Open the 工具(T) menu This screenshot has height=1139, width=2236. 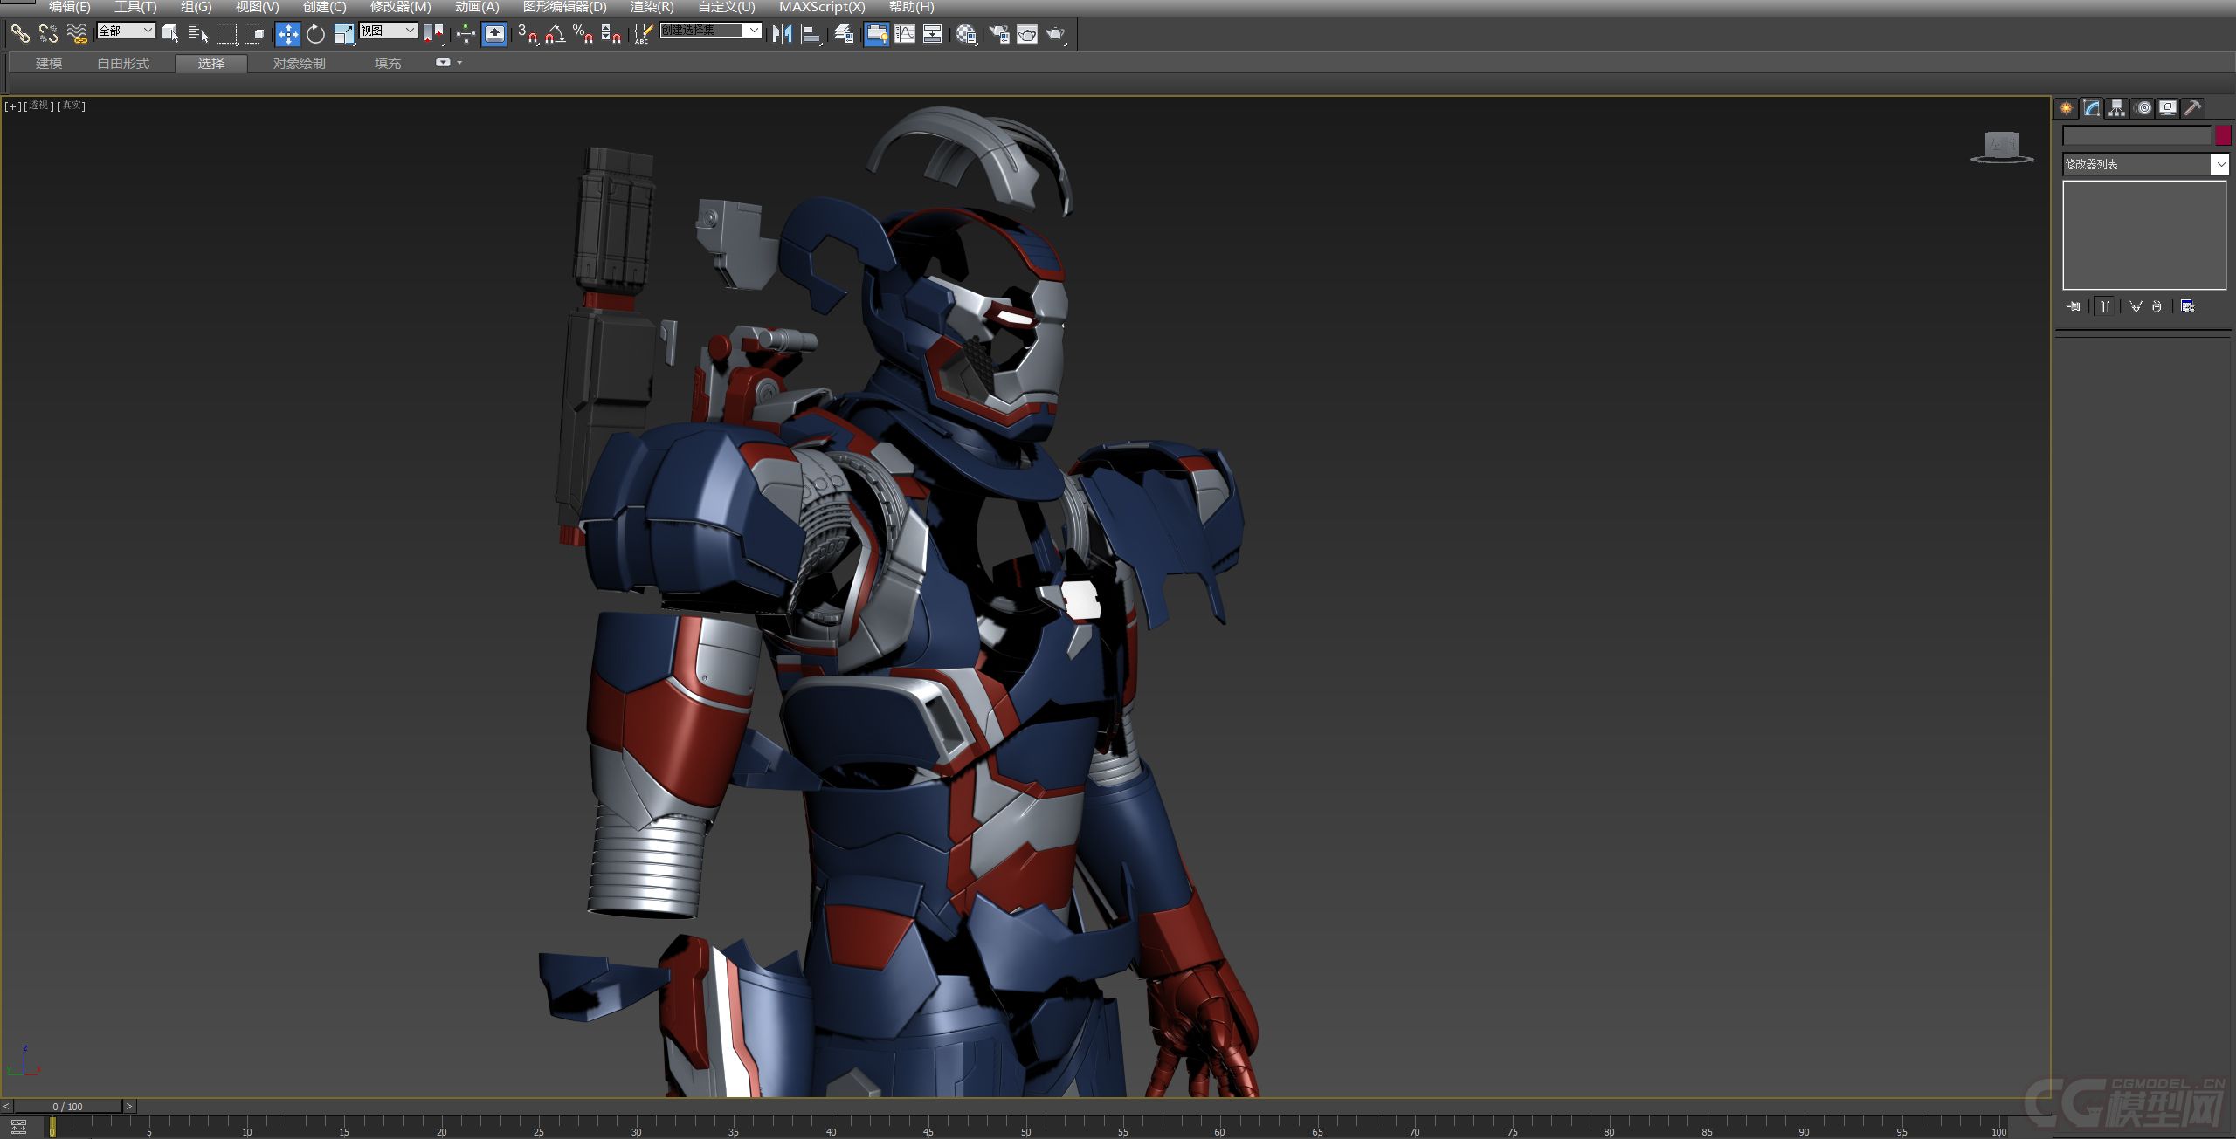(135, 7)
